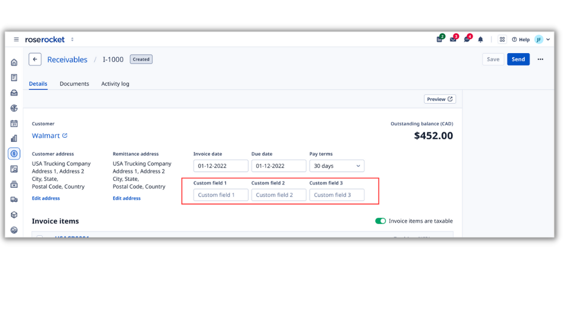Disable the Invoice items are taxable toggle
This screenshot has height=313, width=563.
pyautogui.click(x=380, y=221)
